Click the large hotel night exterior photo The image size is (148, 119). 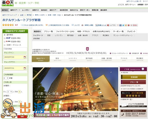(75, 89)
